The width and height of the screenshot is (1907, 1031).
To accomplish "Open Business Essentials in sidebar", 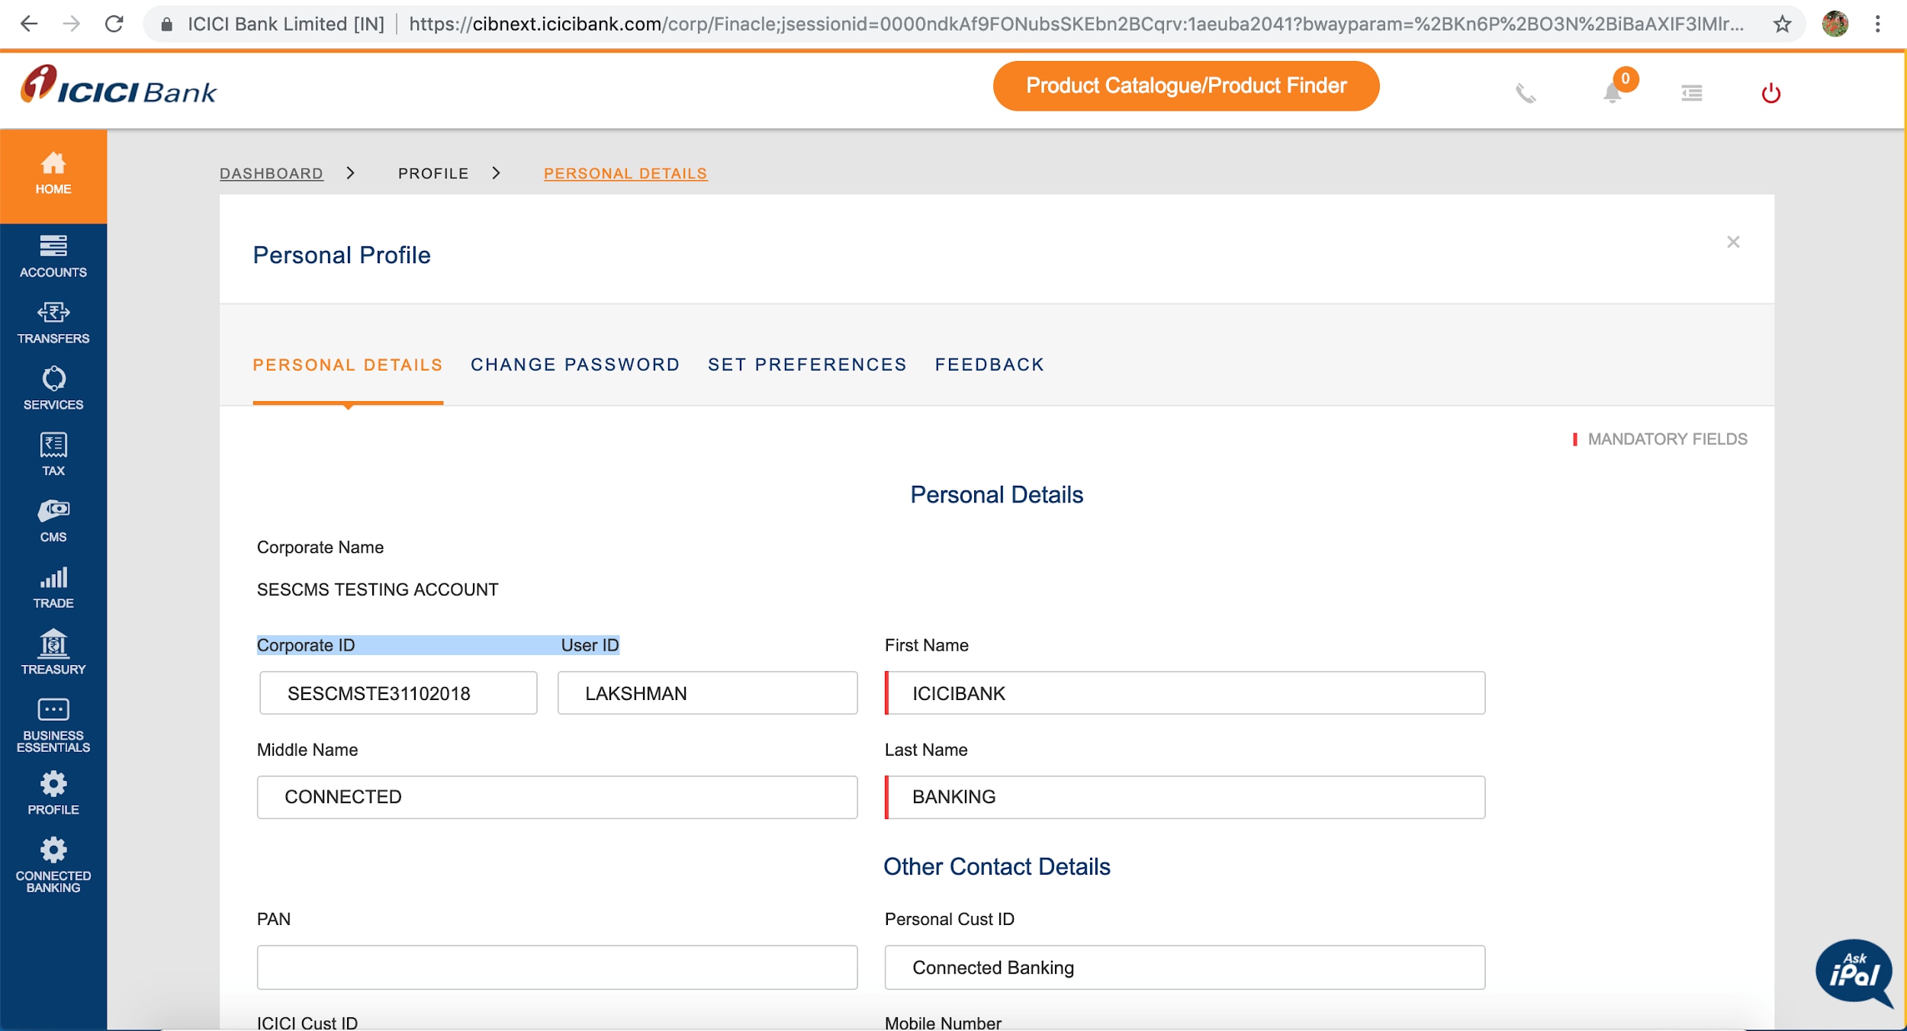I will [53, 725].
